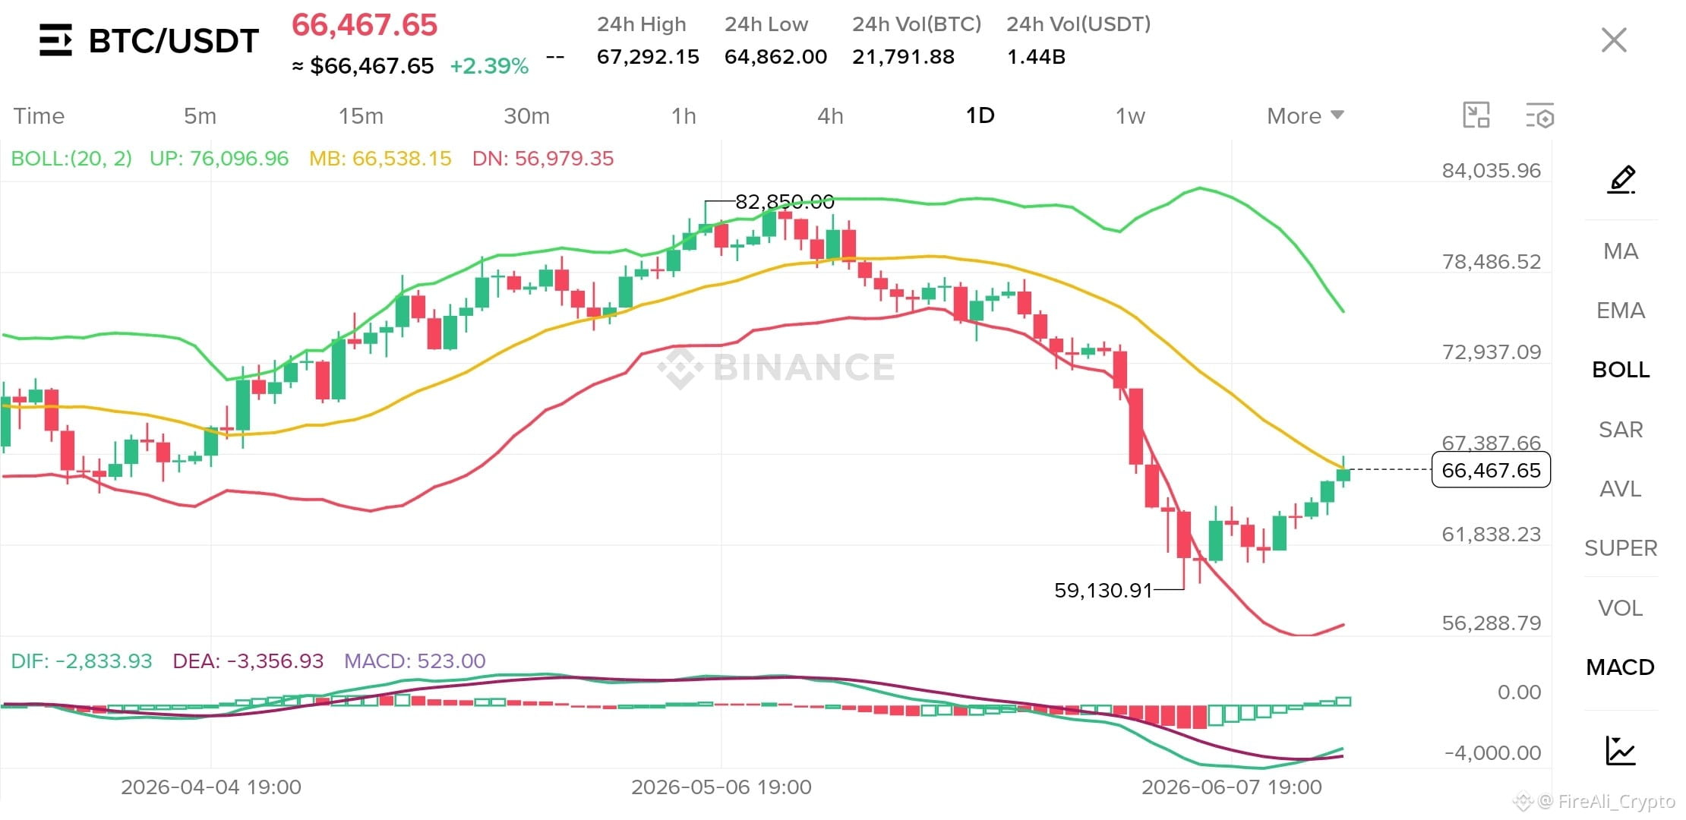Enable the SAR indicator
1686x820 pixels.
(x=1621, y=430)
